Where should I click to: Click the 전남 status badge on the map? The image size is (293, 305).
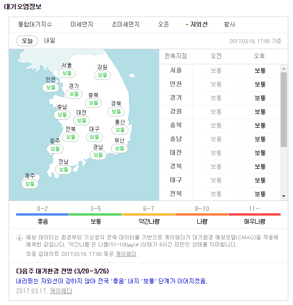(x=64, y=170)
